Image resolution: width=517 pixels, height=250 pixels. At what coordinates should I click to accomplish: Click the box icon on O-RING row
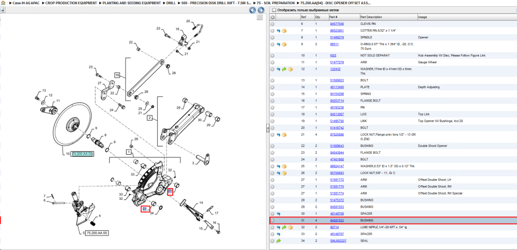click(x=284, y=44)
